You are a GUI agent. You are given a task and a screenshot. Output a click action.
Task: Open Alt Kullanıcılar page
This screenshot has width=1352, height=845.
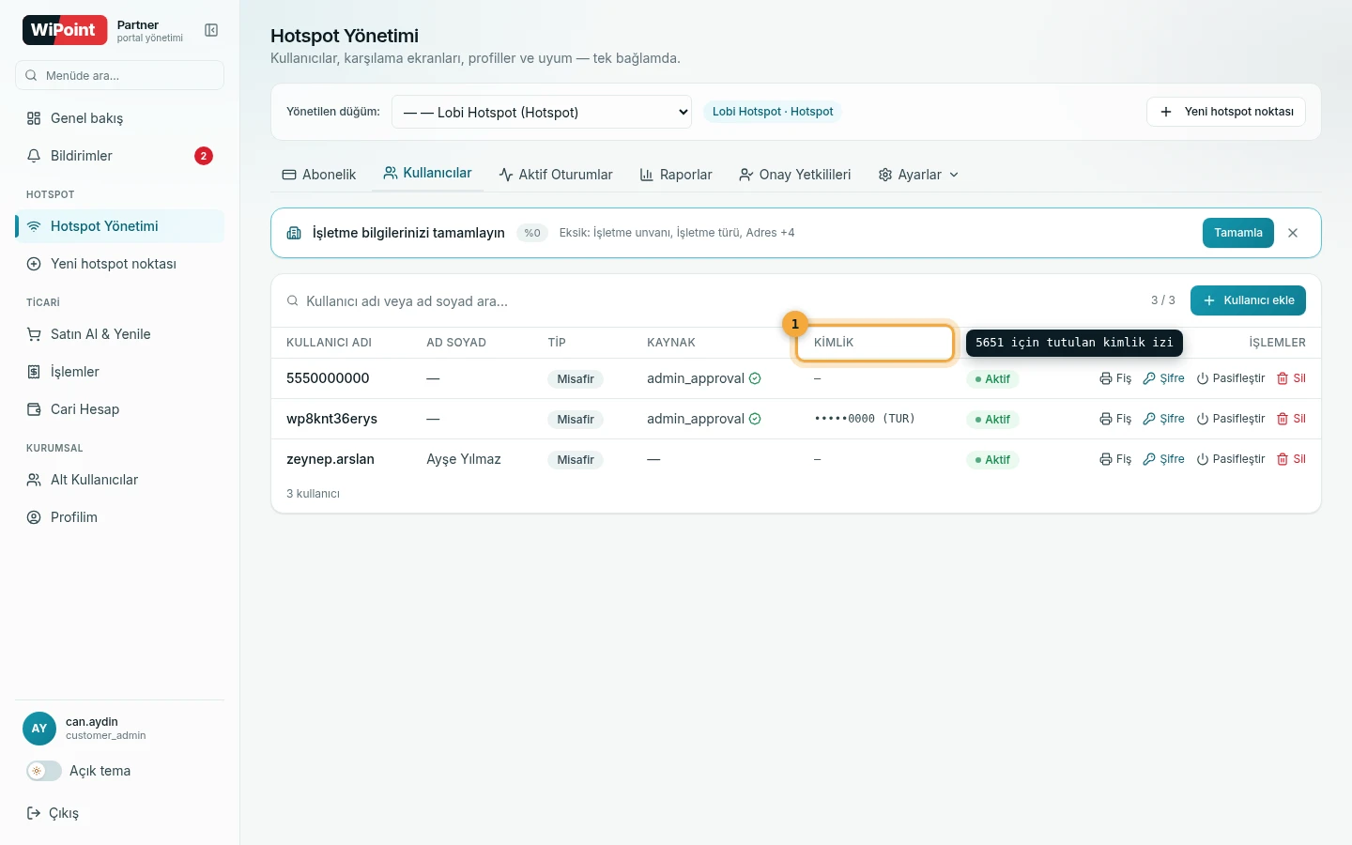click(119, 480)
